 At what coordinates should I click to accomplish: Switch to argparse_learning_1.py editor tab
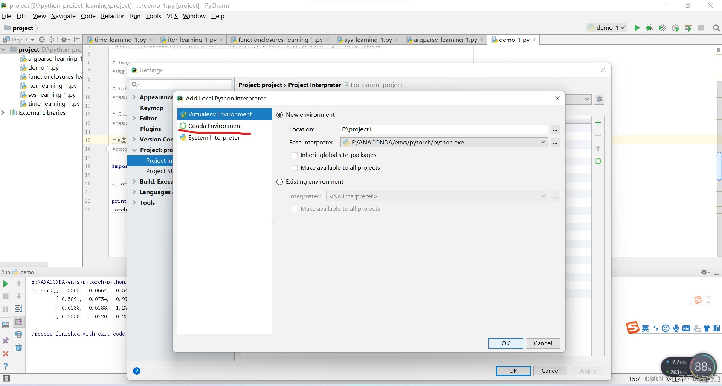tap(445, 40)
